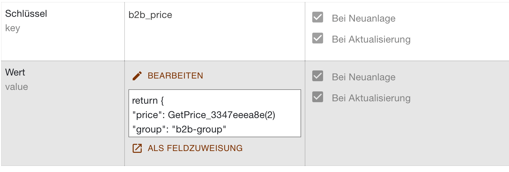Click the grey 'key' sublabel
This screenshot has width=509, height=172.
click(13, 28)
